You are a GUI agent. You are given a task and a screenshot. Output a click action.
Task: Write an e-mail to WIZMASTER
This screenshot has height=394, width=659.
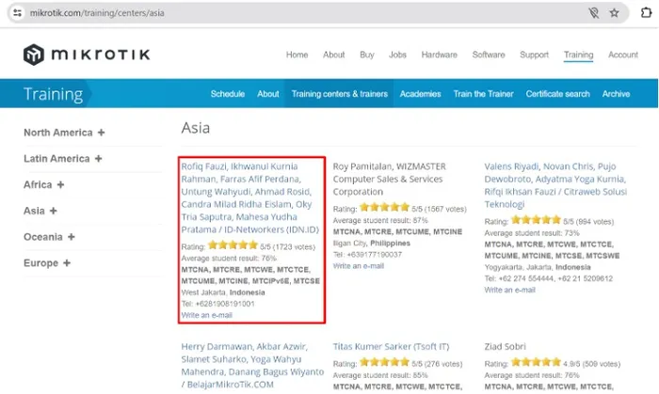point(358,266)
